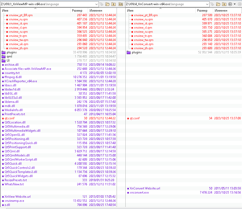242x209 pixels.
Task: Select libass.dll file
Action: click(x=10, y=85)
